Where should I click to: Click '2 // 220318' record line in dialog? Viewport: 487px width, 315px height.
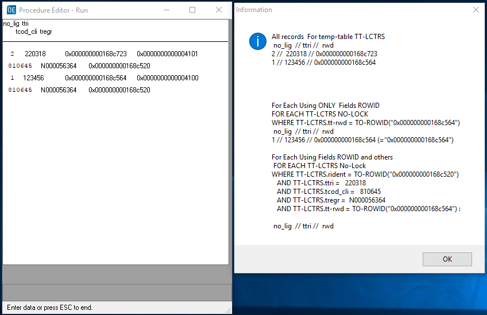pos(324,54)
